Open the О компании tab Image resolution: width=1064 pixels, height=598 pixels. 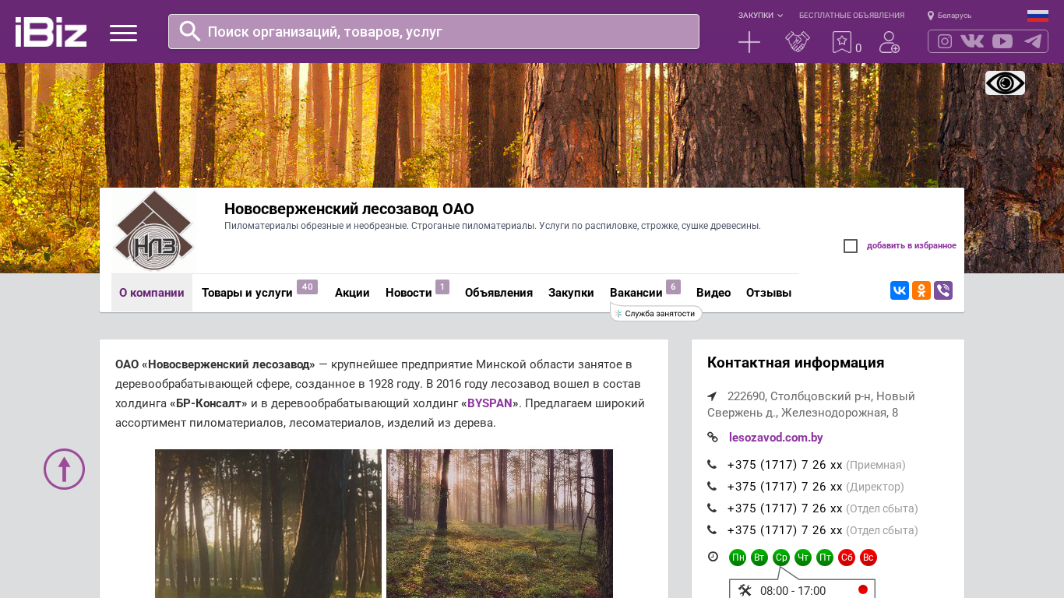click(152, 293)
